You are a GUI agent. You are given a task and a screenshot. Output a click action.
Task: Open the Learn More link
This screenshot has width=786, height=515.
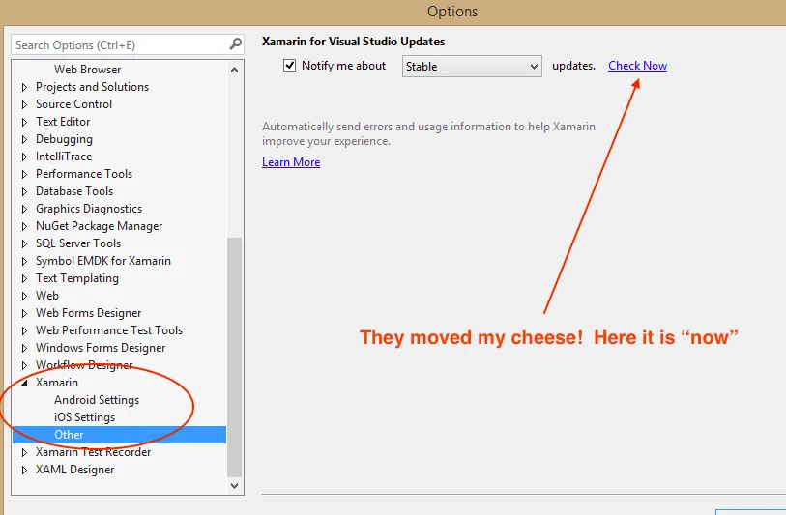coord(291,162)
